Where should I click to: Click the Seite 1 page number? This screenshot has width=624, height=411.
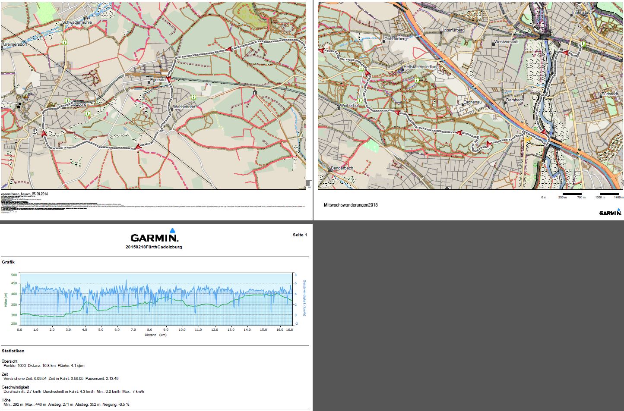(300, 235)
